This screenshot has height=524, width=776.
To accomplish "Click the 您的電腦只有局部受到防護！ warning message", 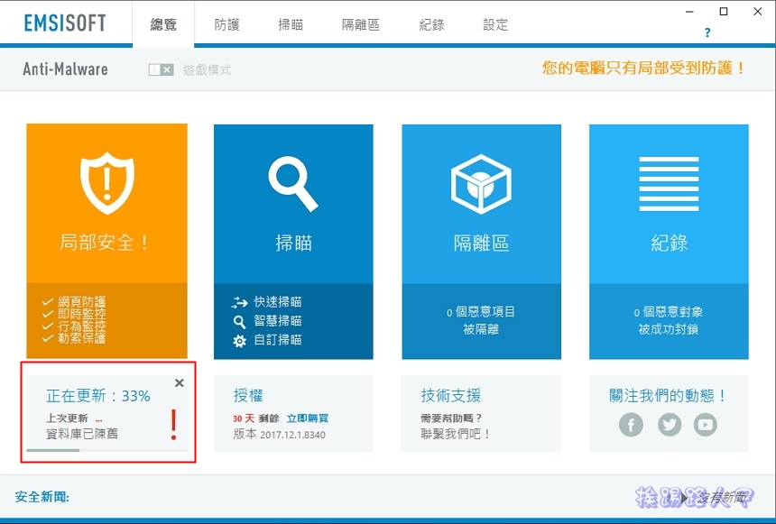I will [644, 69].
